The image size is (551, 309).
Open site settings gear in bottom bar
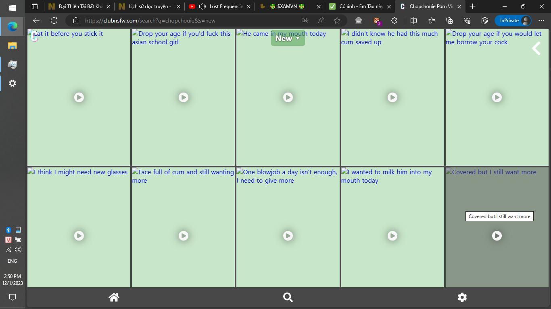462,297
